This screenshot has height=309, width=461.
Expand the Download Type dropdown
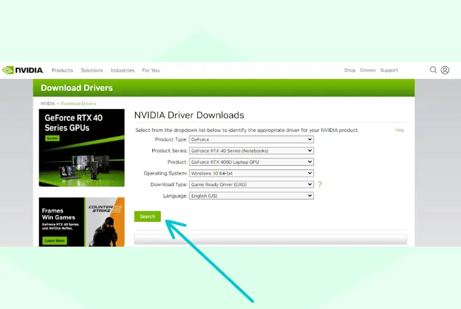pyautogui.click(x=251, y=185)
